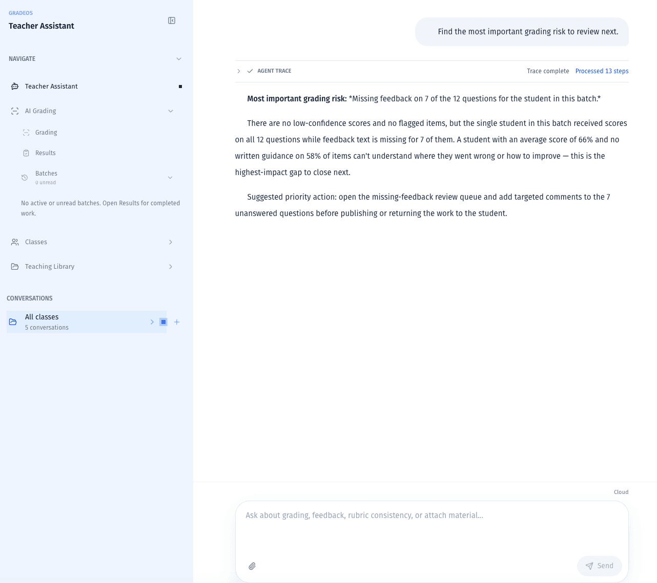This screenshot has height=583, width=657.
Task: Click the Batches history icon
Action: click(25, 178)
